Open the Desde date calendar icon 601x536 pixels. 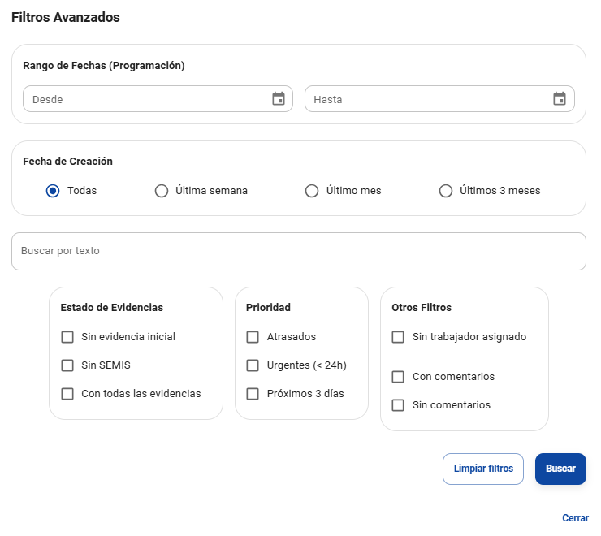[279, 99]
